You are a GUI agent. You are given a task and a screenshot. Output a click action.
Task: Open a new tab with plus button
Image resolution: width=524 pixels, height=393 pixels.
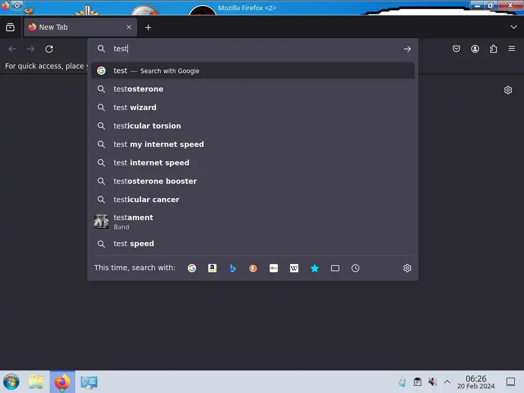click(x=148, y=28)
